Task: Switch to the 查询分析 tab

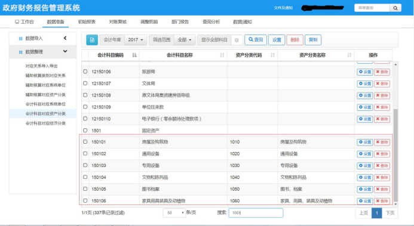Action: pos(211,22)
